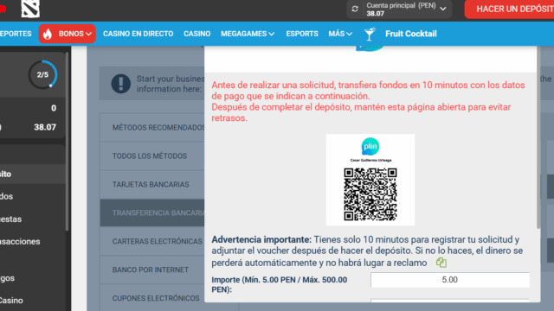Click the cocktail glass icon
Image resolution: width=554 pixels, height=311 pixels.
pyautogui.click(x=370, y=34)
